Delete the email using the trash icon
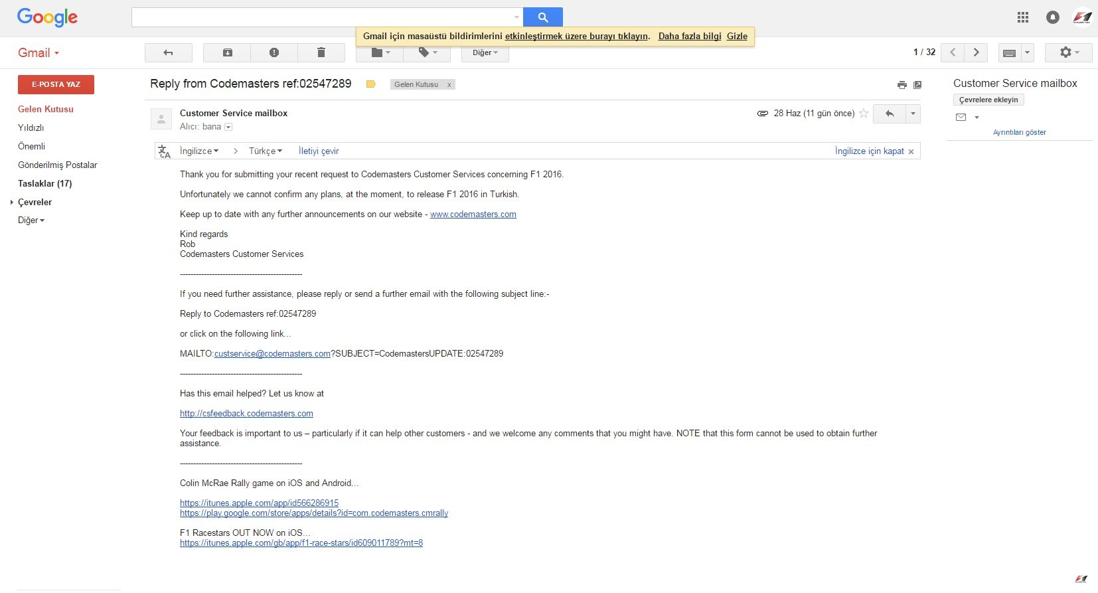The height and width of the screenshot is (593, 1098). click(x=321, y=52)
